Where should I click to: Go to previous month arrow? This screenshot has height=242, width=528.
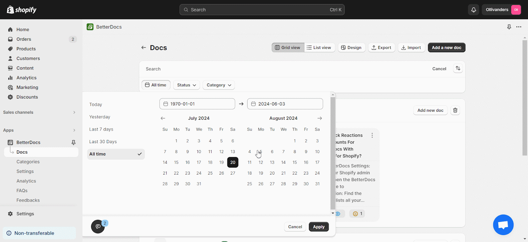click(x=163, y=118)
